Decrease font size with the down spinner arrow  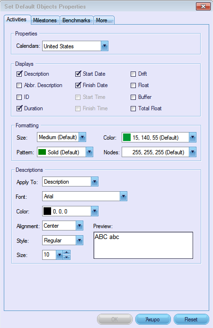point(67,257)
